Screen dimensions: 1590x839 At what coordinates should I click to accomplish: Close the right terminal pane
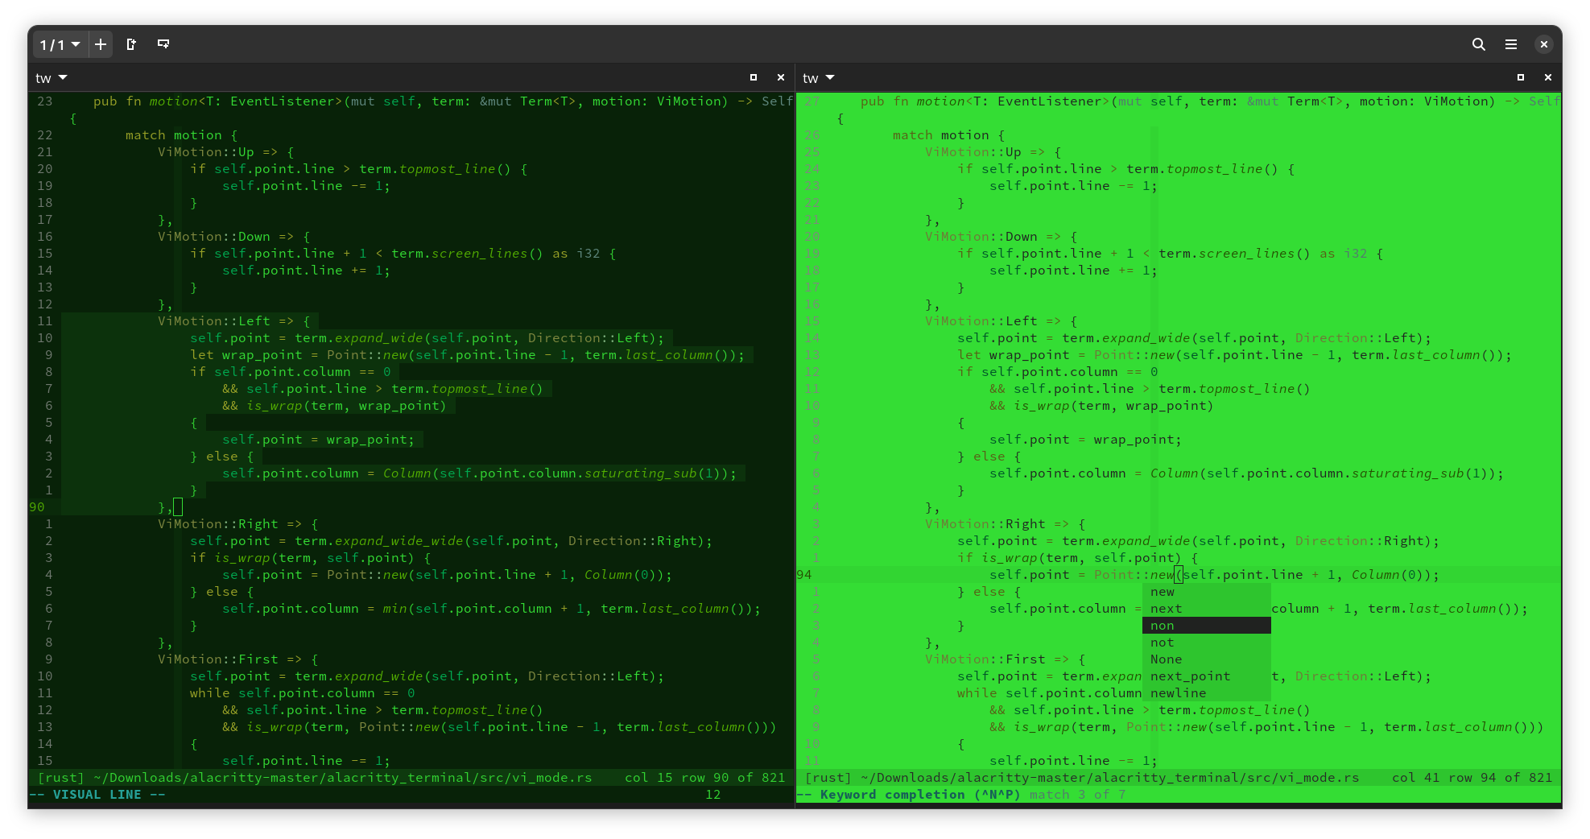[1548, 77]
